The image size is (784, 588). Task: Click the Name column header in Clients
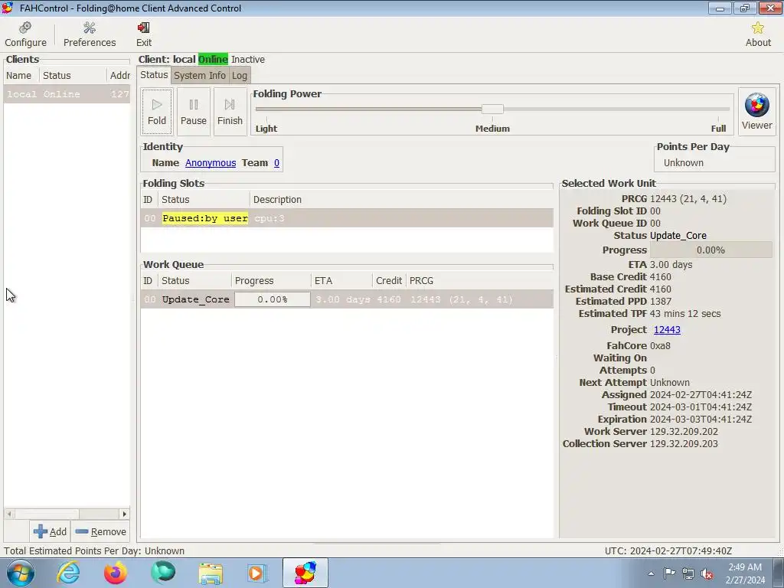pyautogui.click(x=21, y=76)
